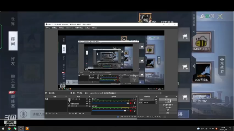Open notification center in taskbar
The height and width of the screenshot is (131, 234).
click(x=230, y=128)
